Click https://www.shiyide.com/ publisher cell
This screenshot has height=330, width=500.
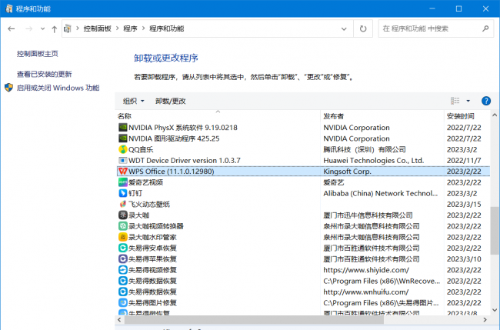pos(366,270)
